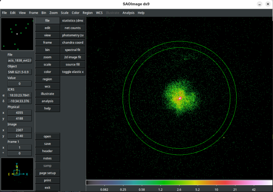Click the Image x field 2307
Screen dimensions: 273x192
pyautogui.click(x=20, y=130)
